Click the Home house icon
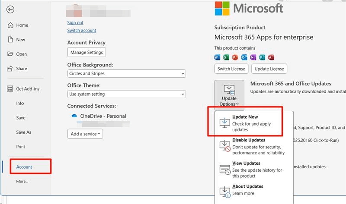Screen dimensions: 346x204 point(10,25)
